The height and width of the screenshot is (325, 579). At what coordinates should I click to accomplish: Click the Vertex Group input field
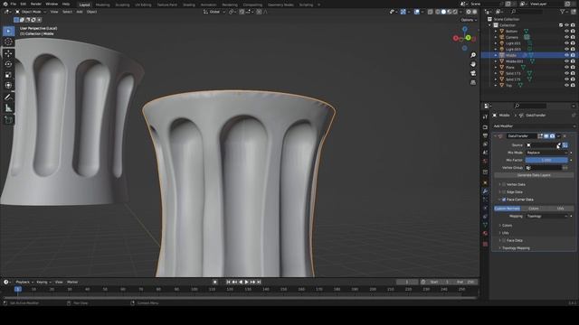click(x=544, y=168)
